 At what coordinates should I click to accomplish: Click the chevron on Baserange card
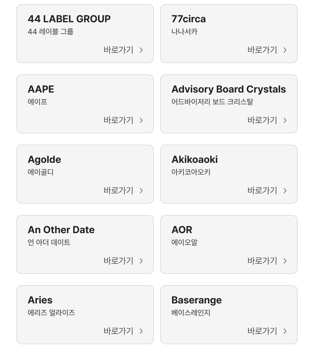[x=285, y=331]
